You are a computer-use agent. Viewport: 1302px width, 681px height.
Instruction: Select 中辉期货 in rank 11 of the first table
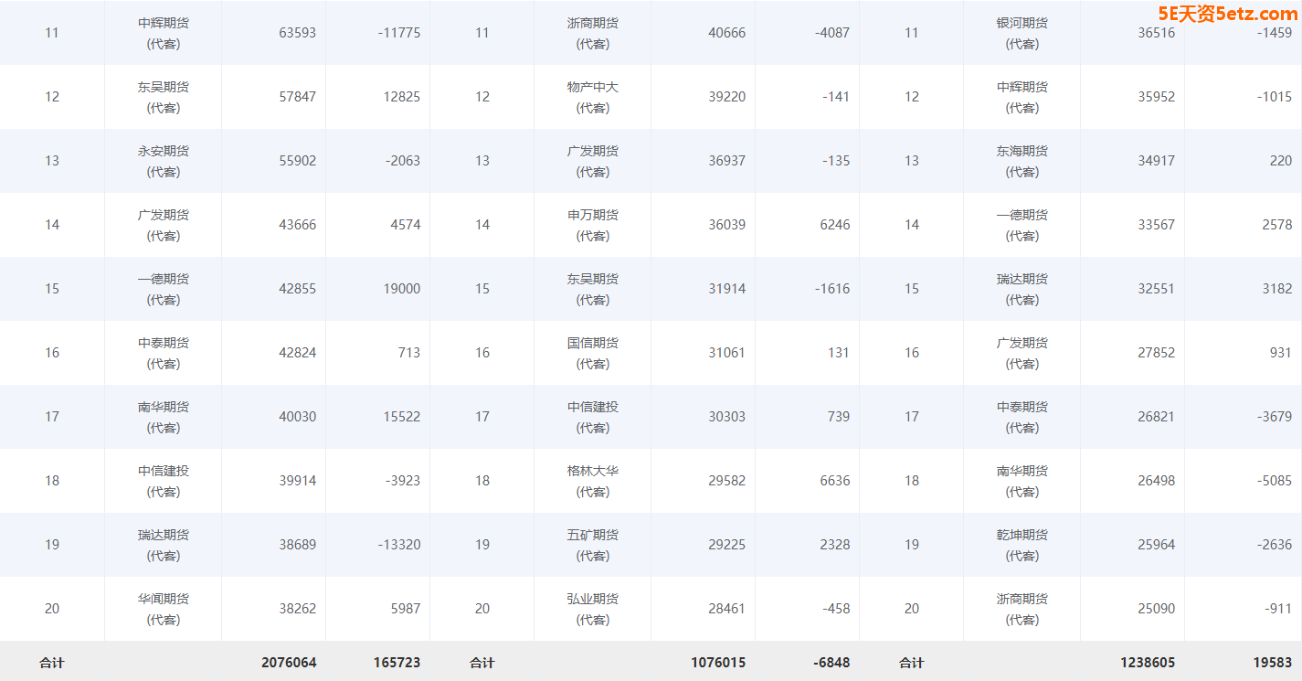(164, 33)
